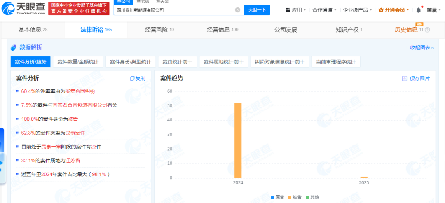Click the 江苏省 location link
This screenshot has height=203, width=445.
pos(73,161)
